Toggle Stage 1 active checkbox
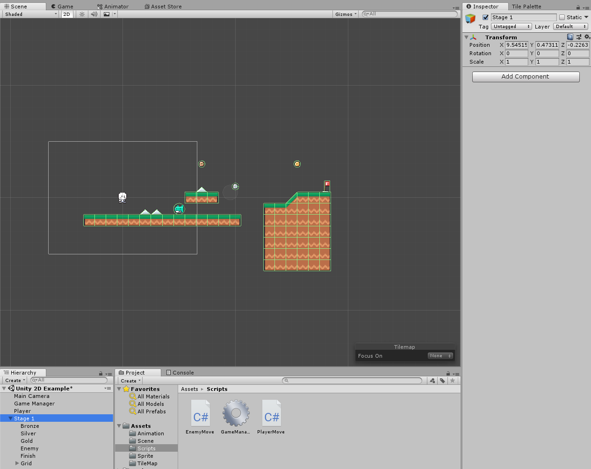 [485, 17]
